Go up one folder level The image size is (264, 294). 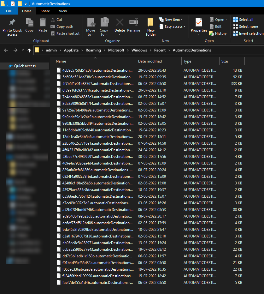point(29,50)
